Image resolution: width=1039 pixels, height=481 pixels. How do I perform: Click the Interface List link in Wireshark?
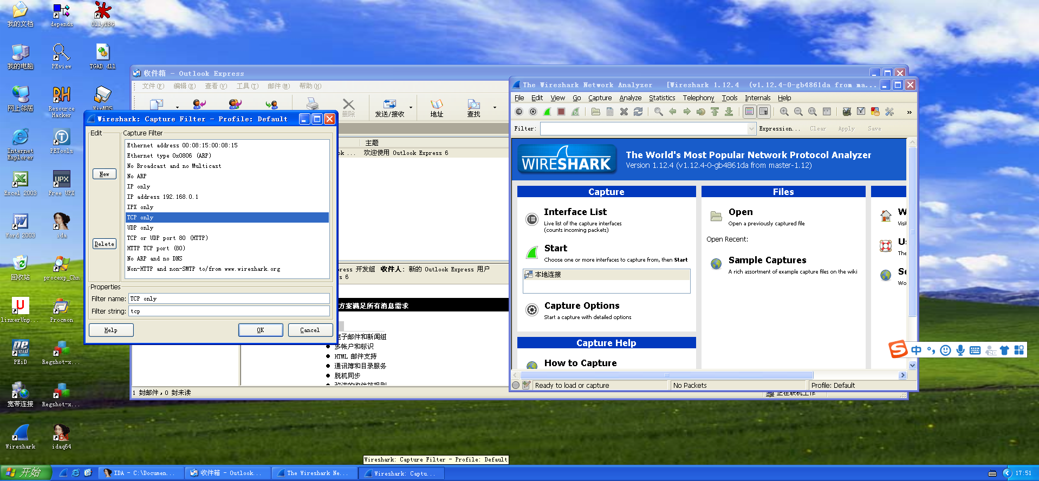(575, 212)
